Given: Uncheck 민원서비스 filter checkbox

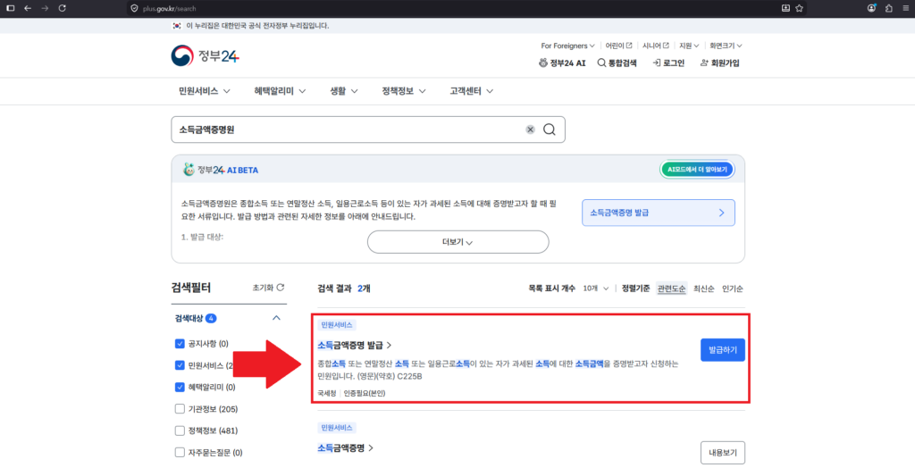Looking at the screenshot, I should [180, 365].
